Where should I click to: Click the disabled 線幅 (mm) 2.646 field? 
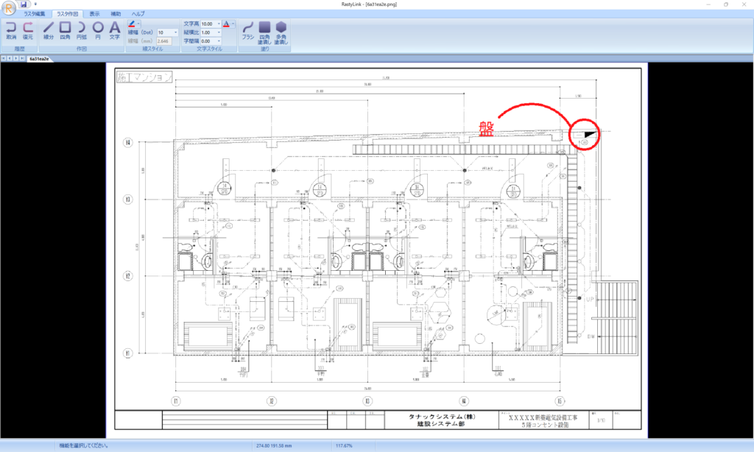point(164,41)
